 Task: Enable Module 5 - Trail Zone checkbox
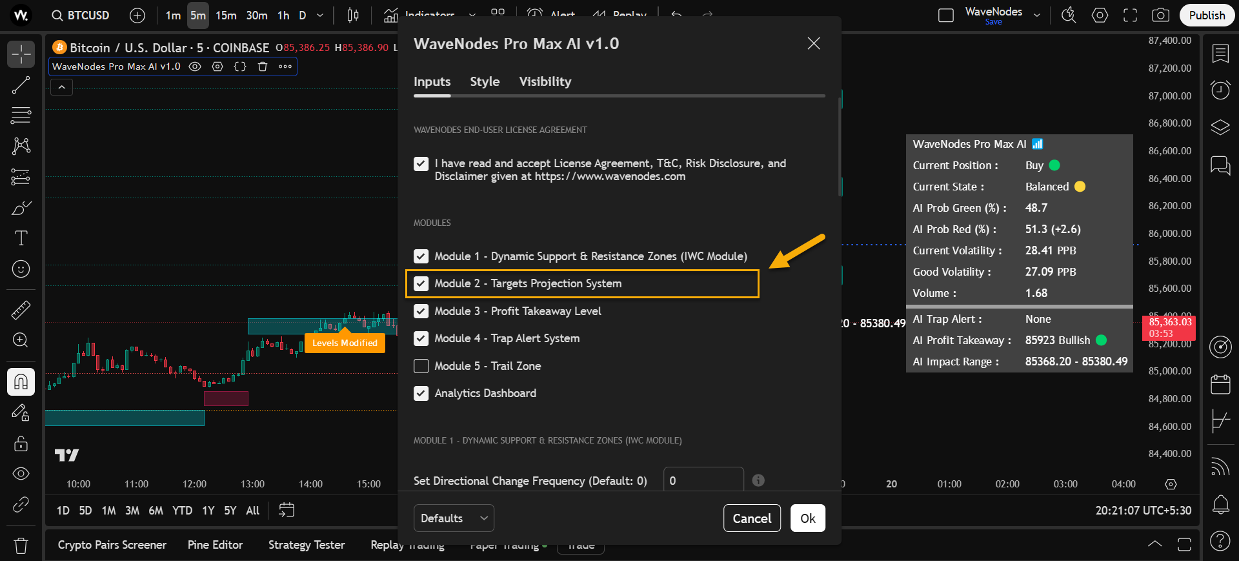point(421,366)
